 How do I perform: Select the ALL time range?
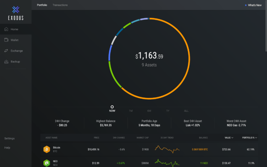tap(186, 111)
